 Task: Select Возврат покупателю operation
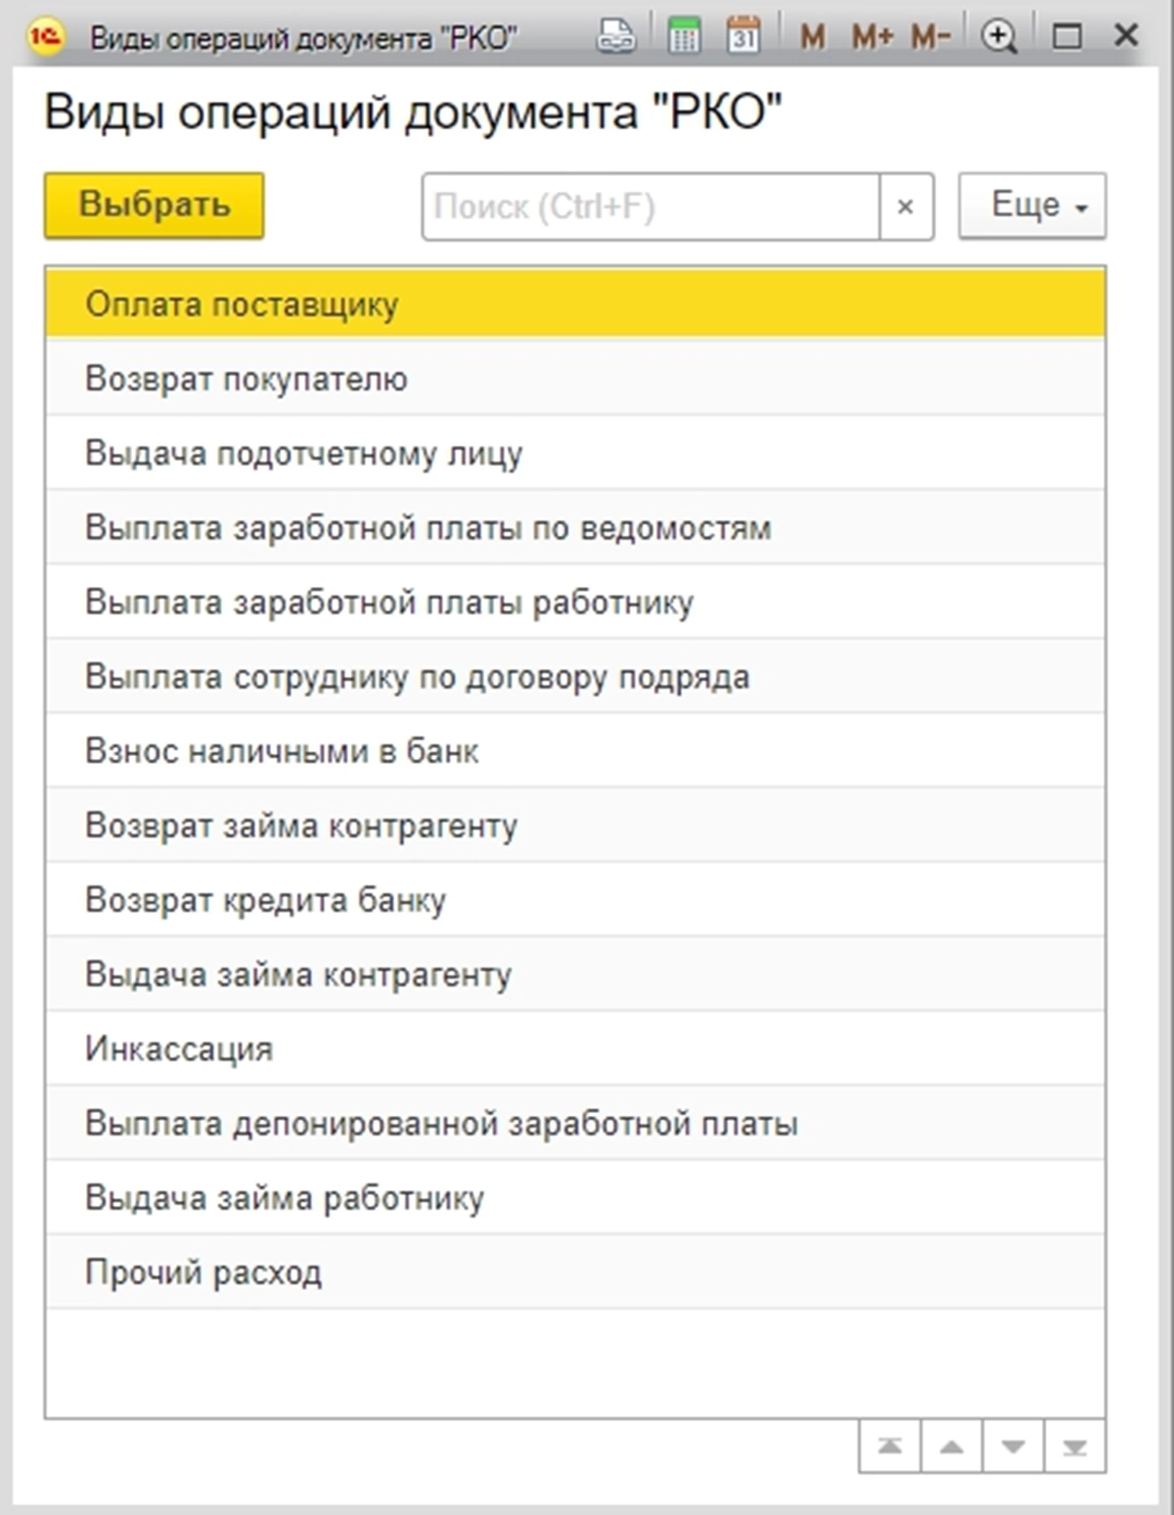point(247,379)
